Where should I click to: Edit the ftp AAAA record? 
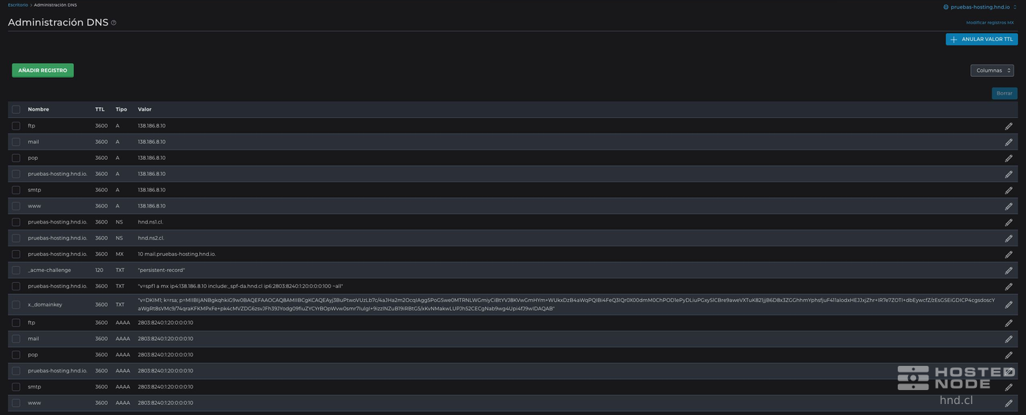pos(1008,323)
